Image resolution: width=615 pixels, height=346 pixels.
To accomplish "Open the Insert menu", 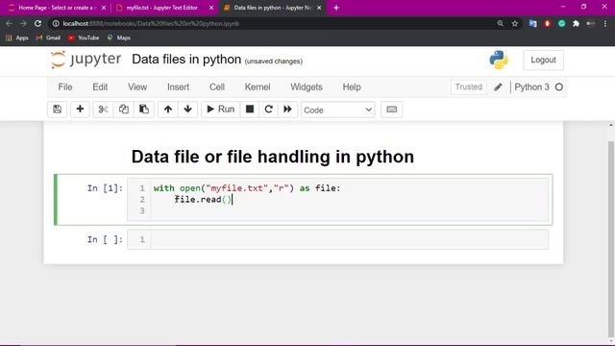I will click(x=178, y=87).
